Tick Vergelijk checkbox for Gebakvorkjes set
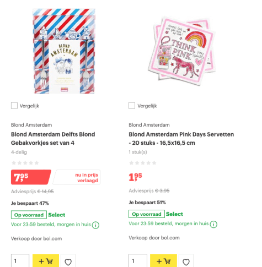262x267 pixels. [14, 106]
